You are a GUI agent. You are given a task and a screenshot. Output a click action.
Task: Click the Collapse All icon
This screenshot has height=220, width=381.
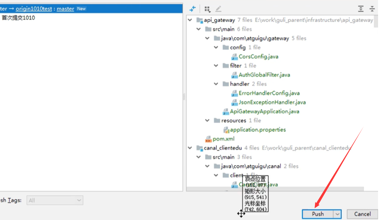tap(372, 9)
